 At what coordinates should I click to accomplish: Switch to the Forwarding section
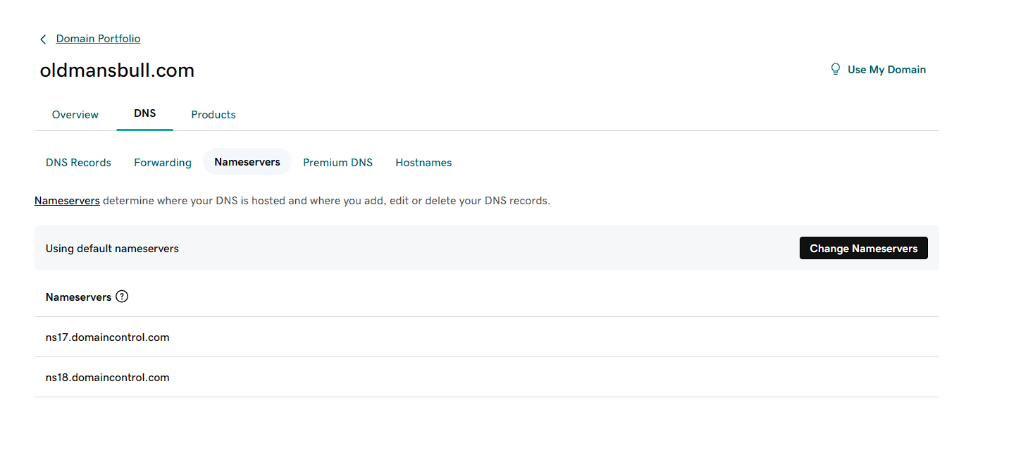[x=162, y=162]
